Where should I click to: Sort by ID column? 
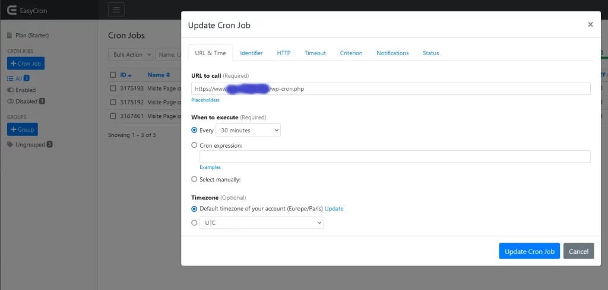pyautogui.click(x=126, y=75)
